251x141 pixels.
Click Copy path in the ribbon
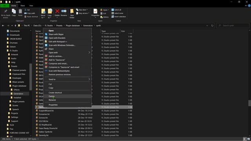coord(30,13)
